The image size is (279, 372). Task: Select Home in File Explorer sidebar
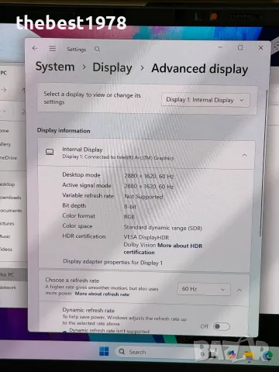point(5,131)
